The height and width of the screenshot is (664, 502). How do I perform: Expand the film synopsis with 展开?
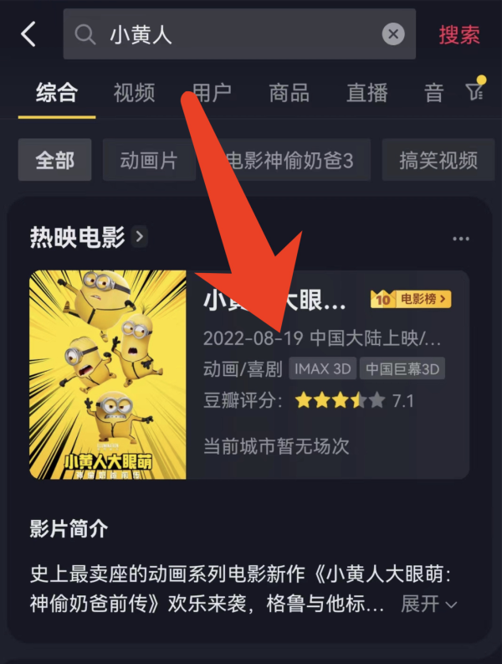tap(429, 604)
